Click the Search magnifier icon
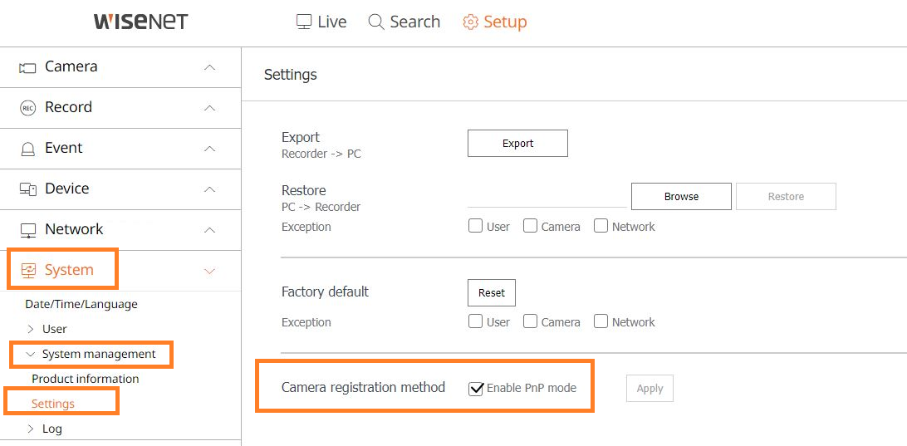907x446 pixels. pos(376,22)
